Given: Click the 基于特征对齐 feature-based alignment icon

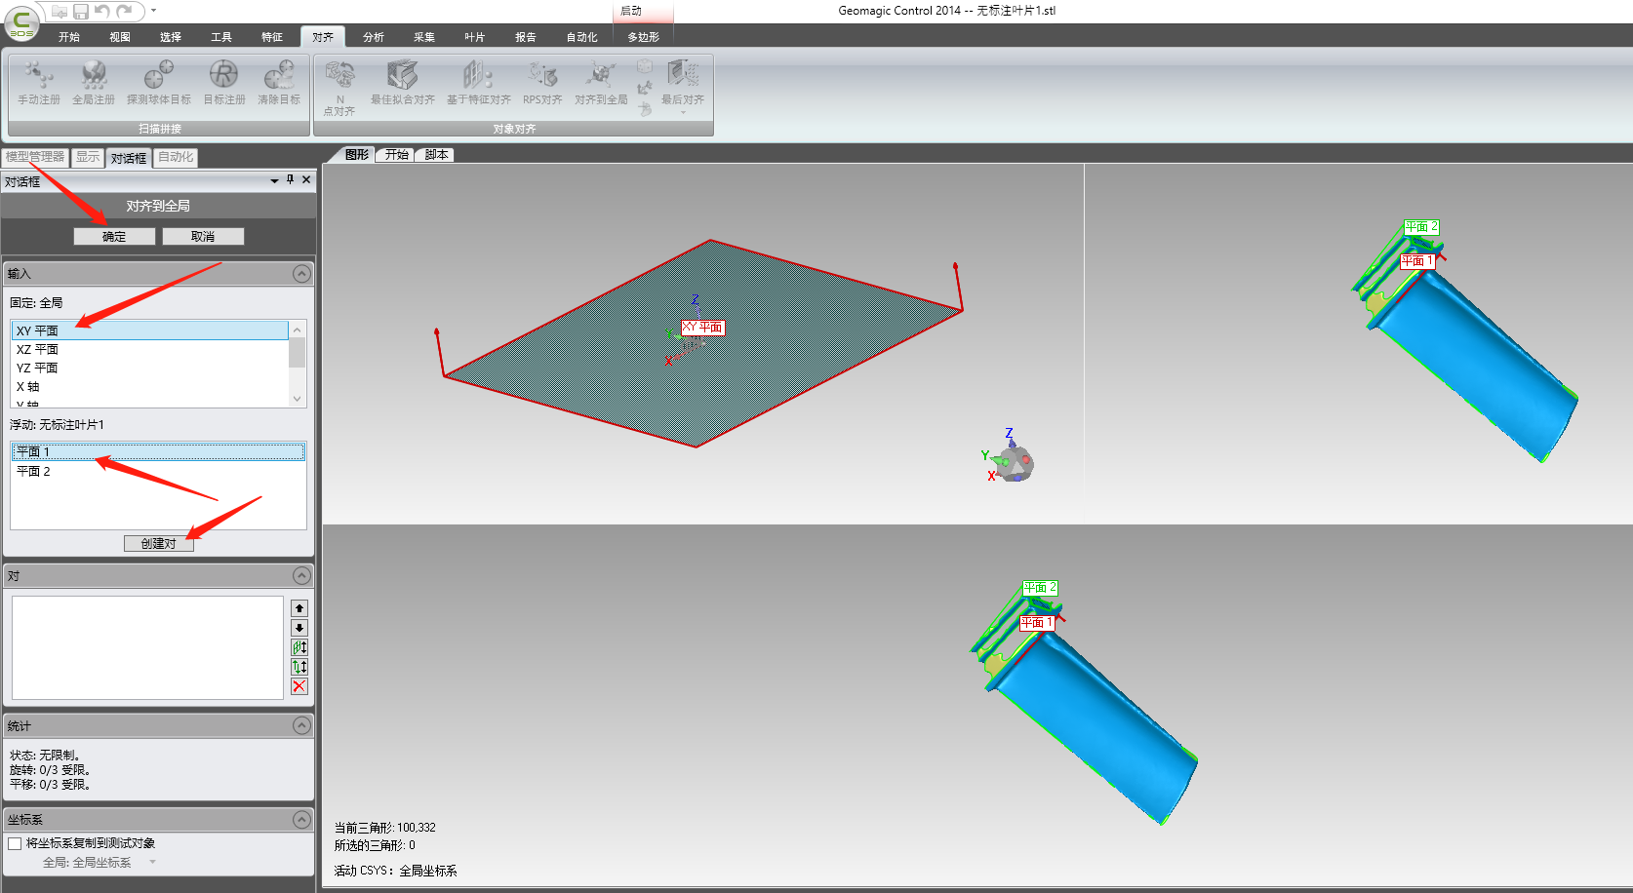Looking at the screenshot, I should tap(478, 76).
